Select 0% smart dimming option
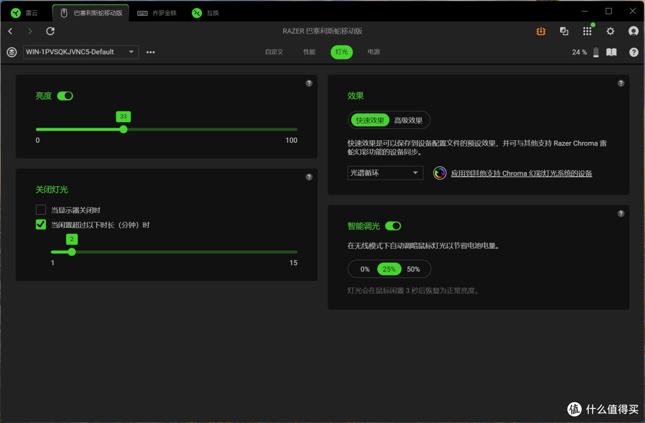 365,269
